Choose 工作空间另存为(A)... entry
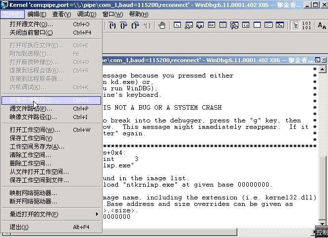Screen dimensions: 328x238 coord(51,147)
